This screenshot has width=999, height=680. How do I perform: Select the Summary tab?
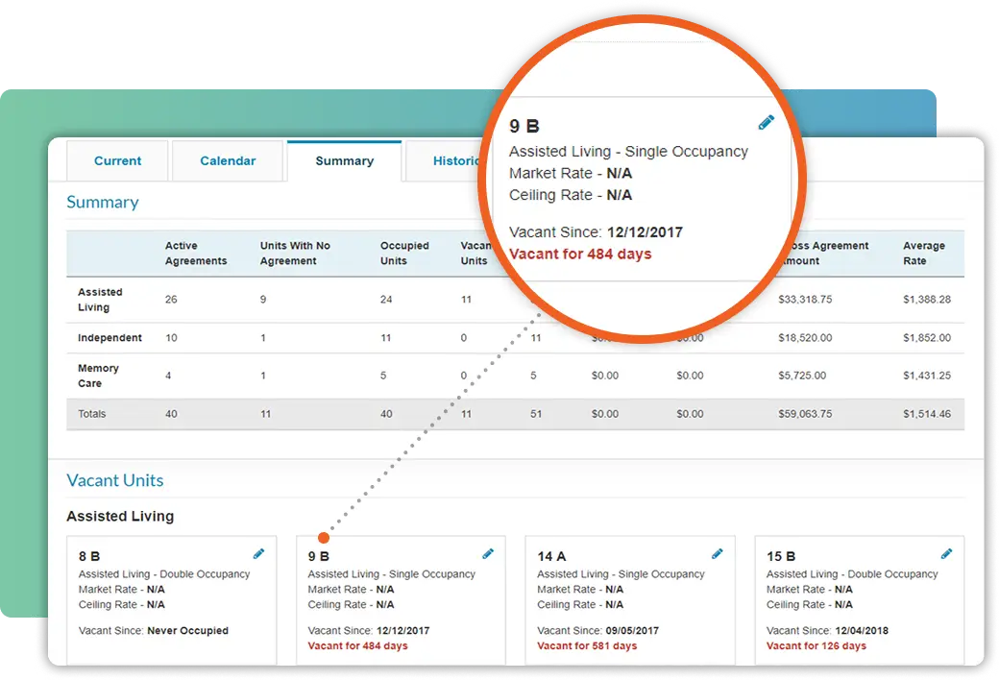click(344, 160)
